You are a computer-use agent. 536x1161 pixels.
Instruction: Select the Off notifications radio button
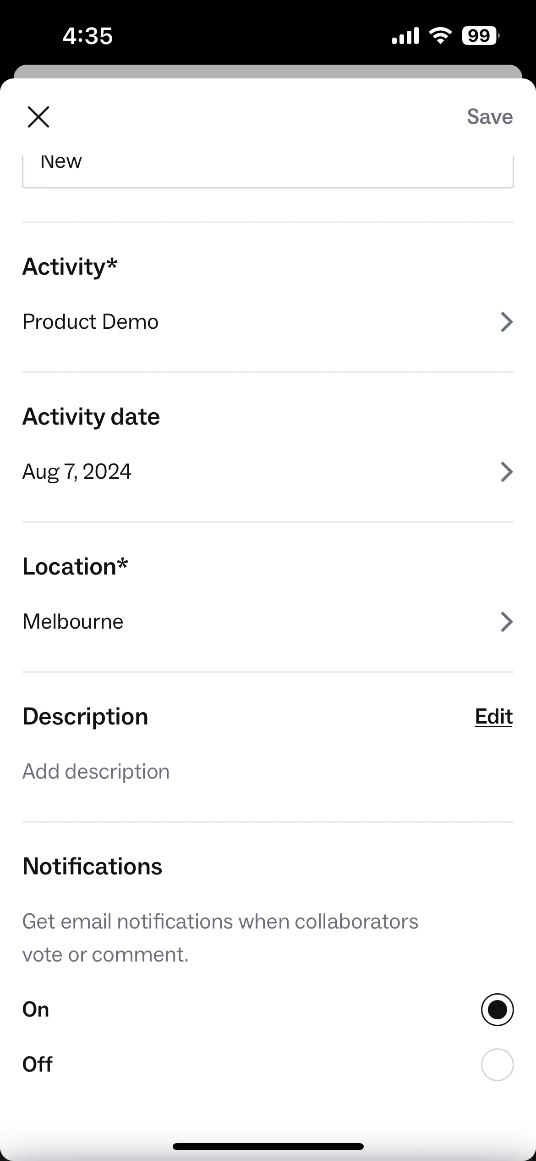[x=497, y=1064]
